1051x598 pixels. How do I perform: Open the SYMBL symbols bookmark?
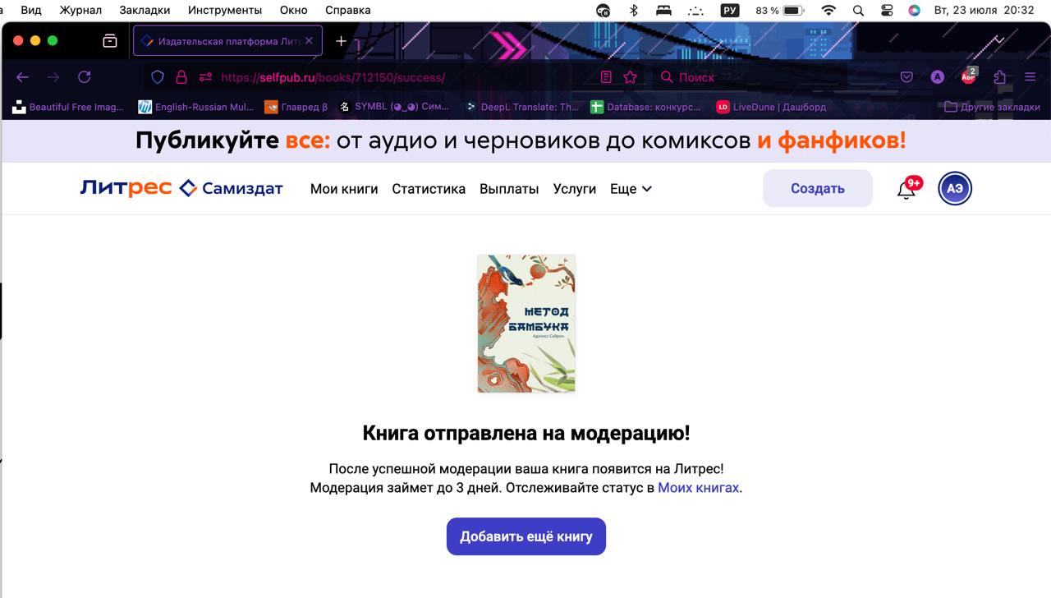395,107
